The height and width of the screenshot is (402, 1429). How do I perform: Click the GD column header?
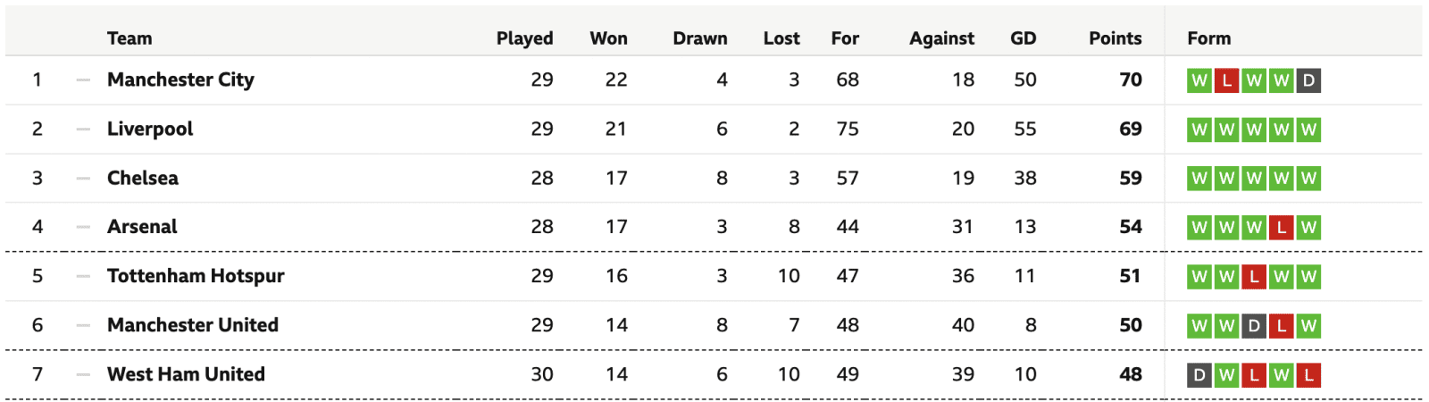(x=1023, y=38)
